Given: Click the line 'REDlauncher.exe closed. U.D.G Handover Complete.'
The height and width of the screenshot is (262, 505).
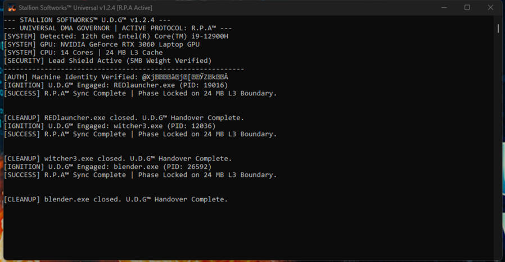Looking at the screenshot, I should [124, 118].
